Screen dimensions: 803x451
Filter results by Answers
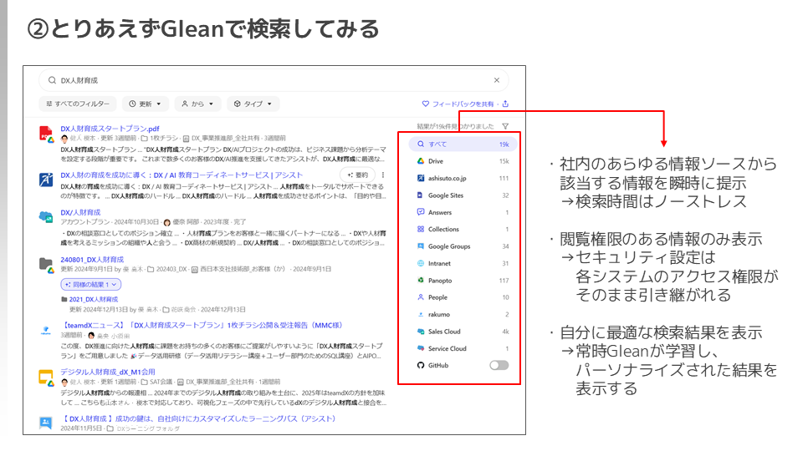coord(463,212)
